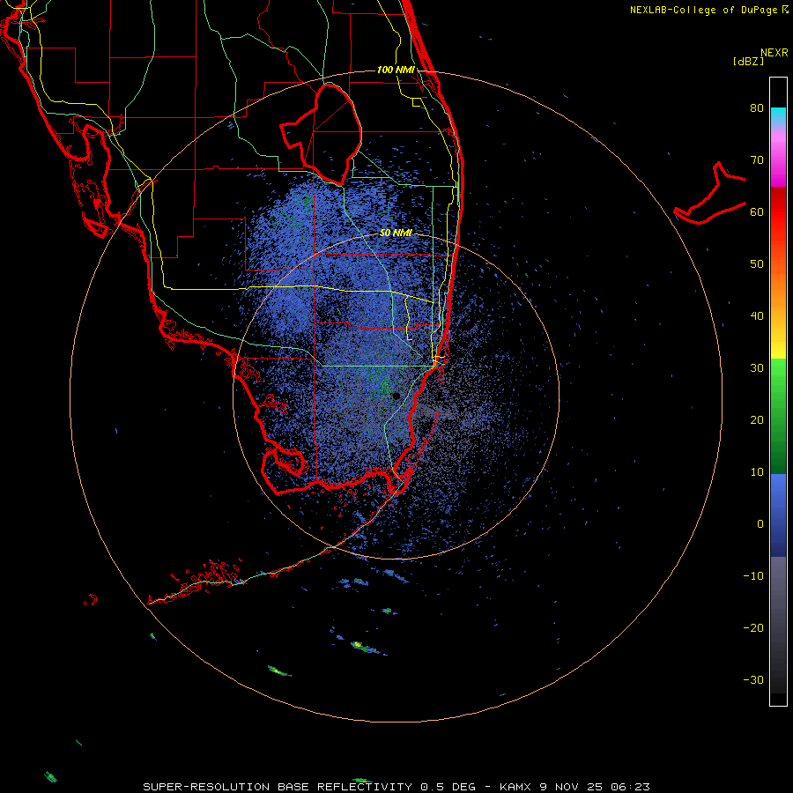Click the 20 dBZ scale value
Image resolution: width=793 pixels, height=793 pixels.
pos(757,419)
